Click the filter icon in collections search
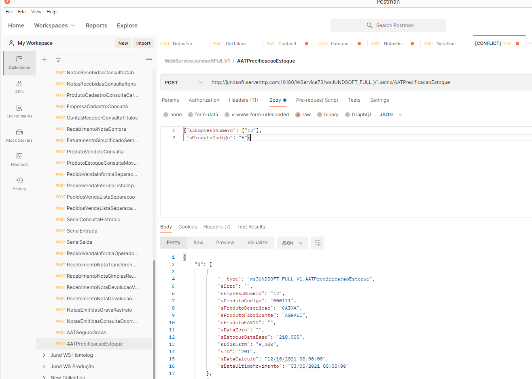Viewport: 532px width, 379px height. coord(58,59)
